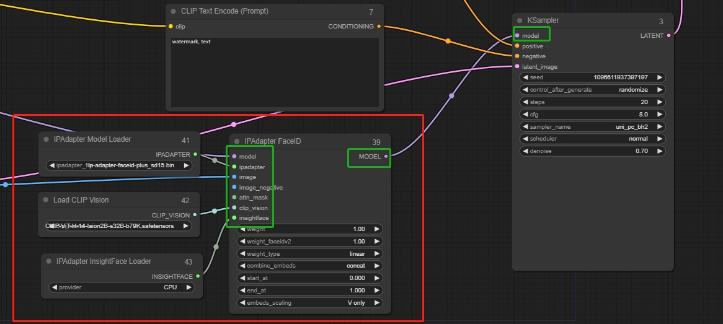
Task: Open the weight_type dropdown set to linear
Action: [309, 254]
